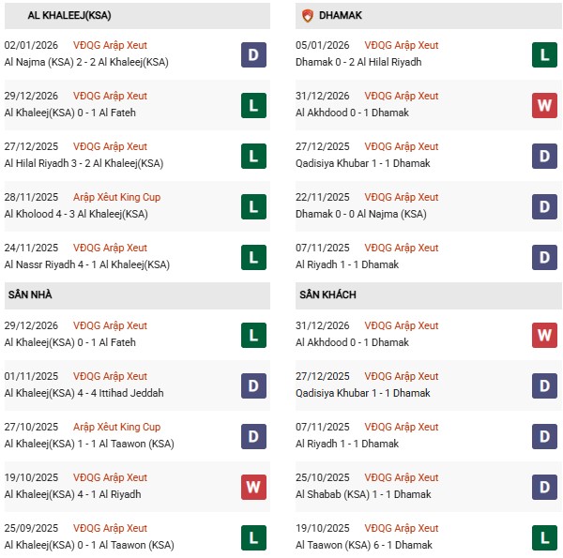The image size is (563, 558).
Task: Click the D badge for Al Khaleej 4-4 Ittihad Jeddah
Action: [253, 385]
